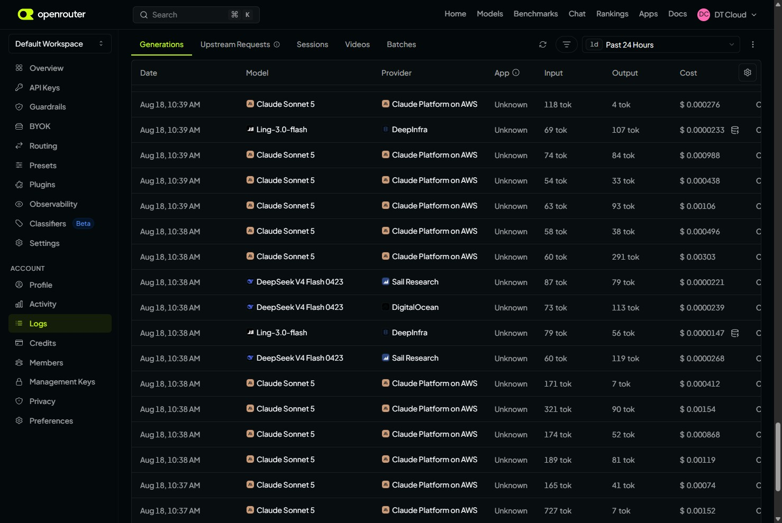Viewport: 782px width, 523px height.
Task: Open Docs from the top navigation
Action: coord(678,14)
